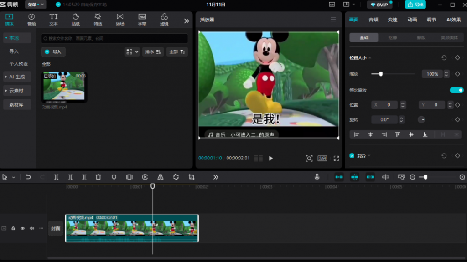Click the microphone record voiceover icon

point(317,177)
